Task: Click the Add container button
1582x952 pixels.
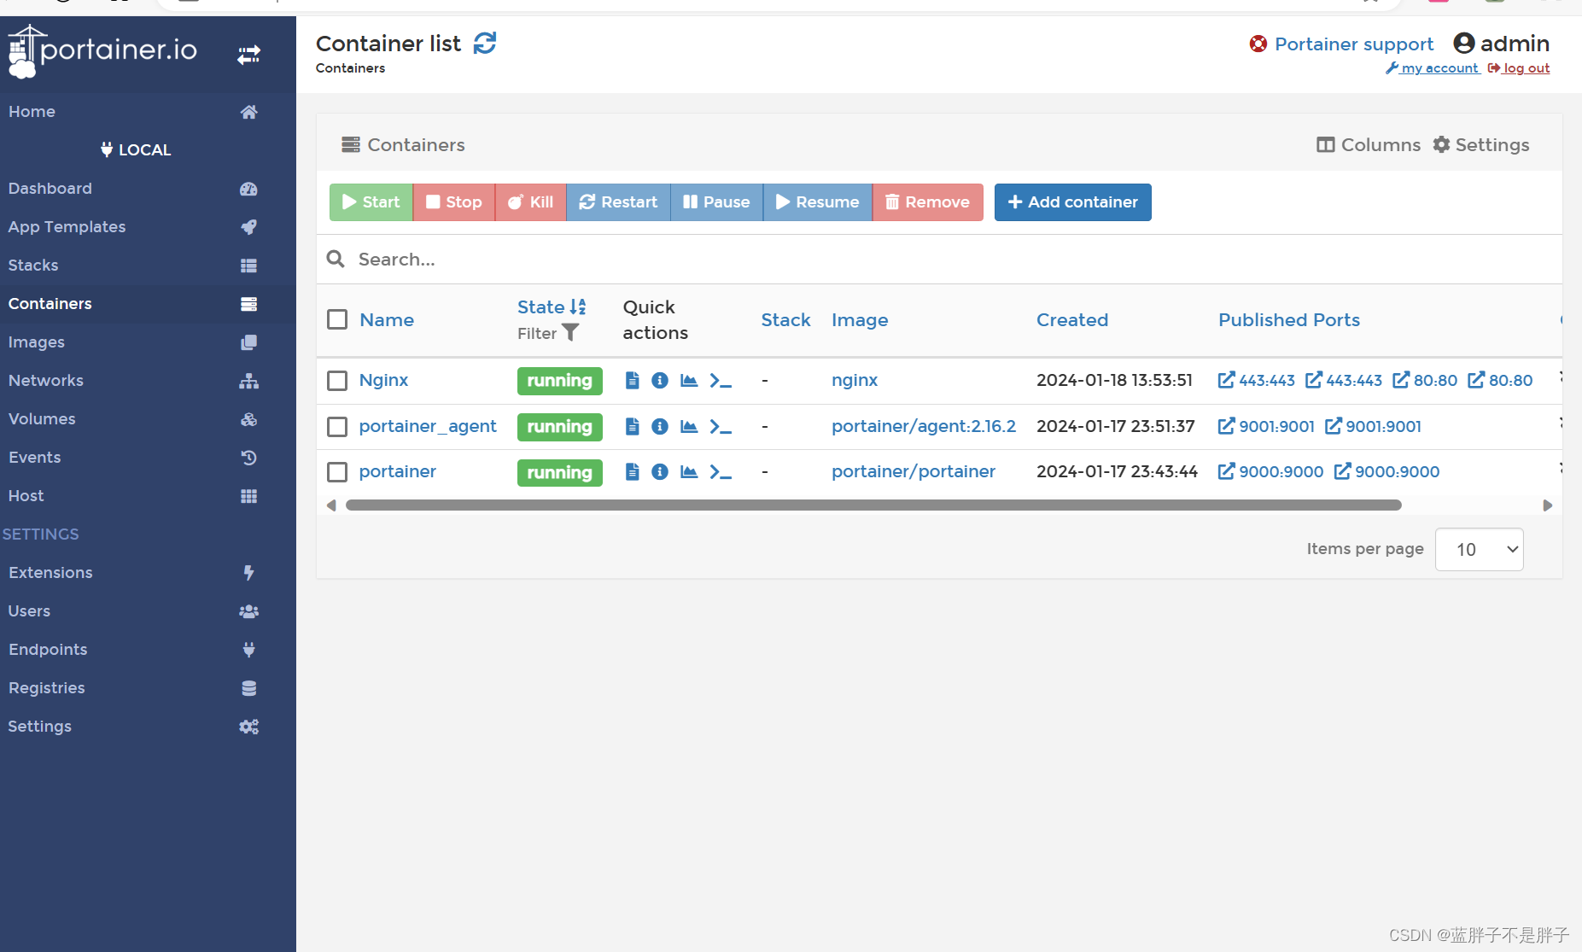Action: tap(1073, 202)
